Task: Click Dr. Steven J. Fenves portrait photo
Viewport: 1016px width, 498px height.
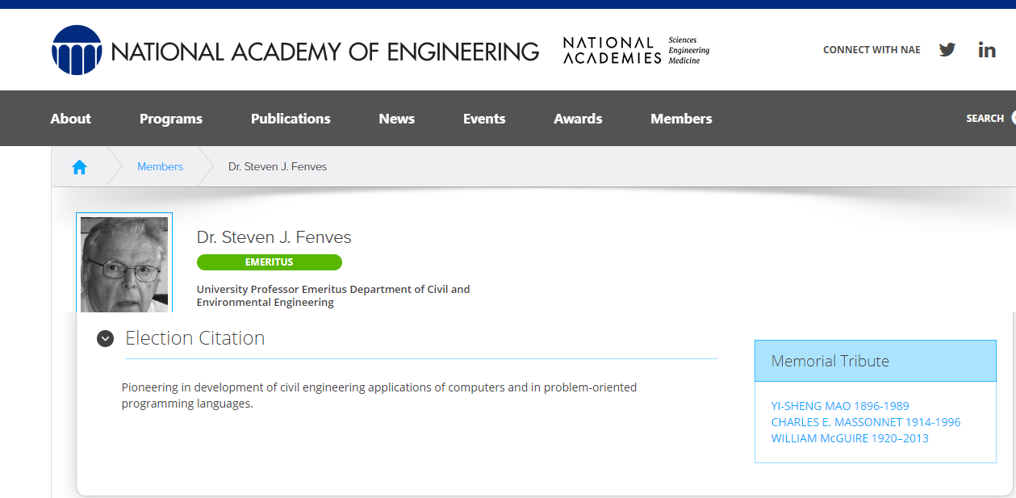Action: pos(124,263)
